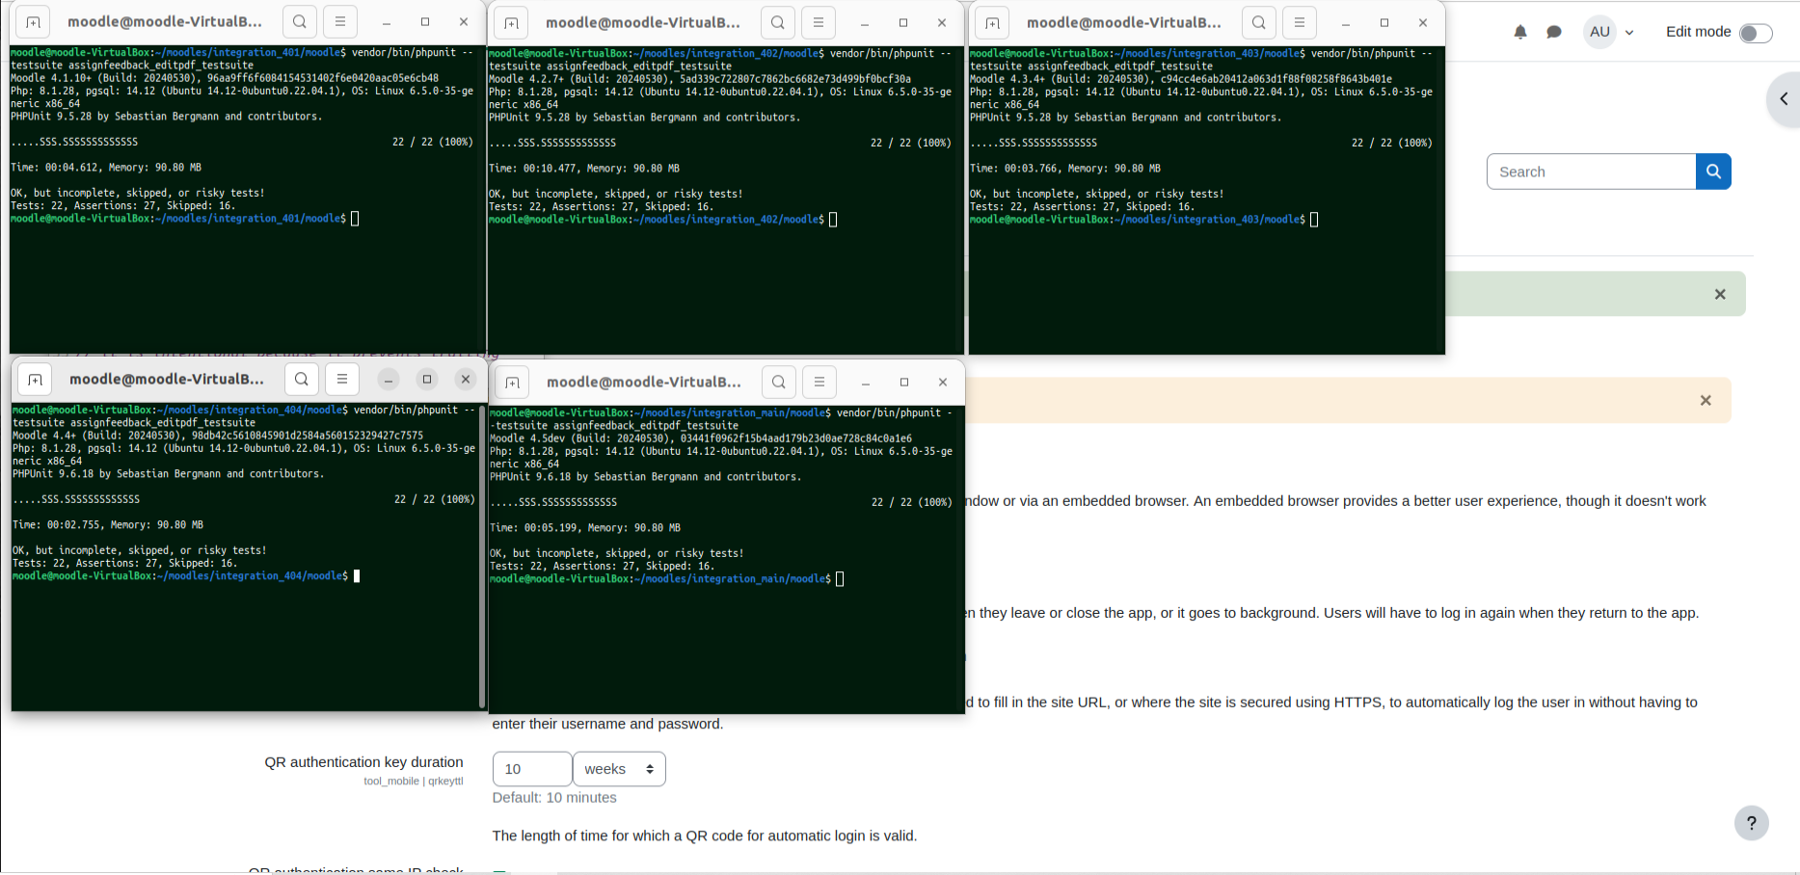1800x875 pixels.
Task: Click the Moodle admin Search field
Action: [1591, 172]
